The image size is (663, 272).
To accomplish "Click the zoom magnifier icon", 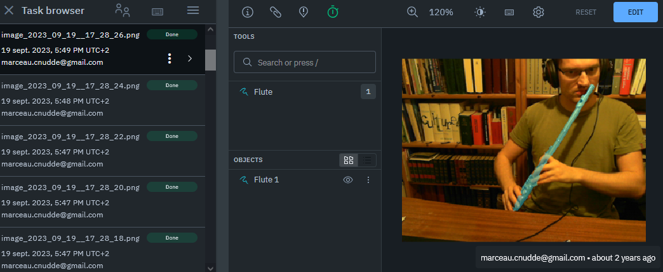I will tap(413, 12).
